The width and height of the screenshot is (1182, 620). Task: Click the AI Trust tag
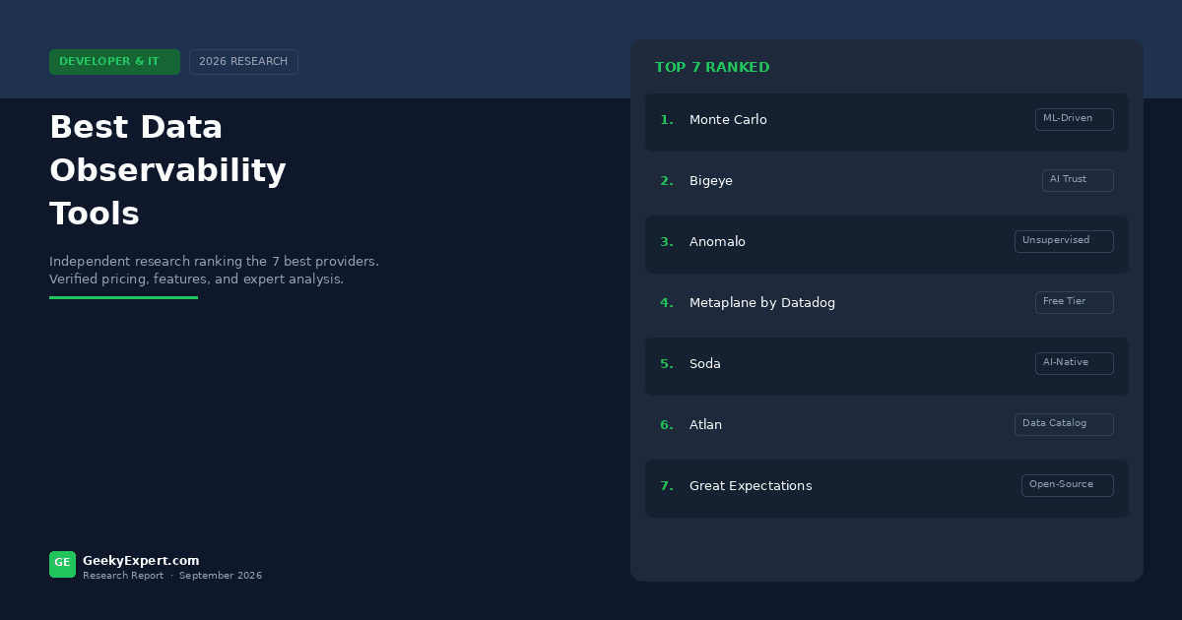1078,180
